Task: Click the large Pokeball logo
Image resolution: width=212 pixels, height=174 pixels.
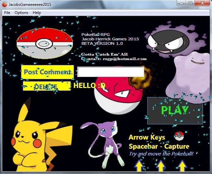Action: point(45,43)
